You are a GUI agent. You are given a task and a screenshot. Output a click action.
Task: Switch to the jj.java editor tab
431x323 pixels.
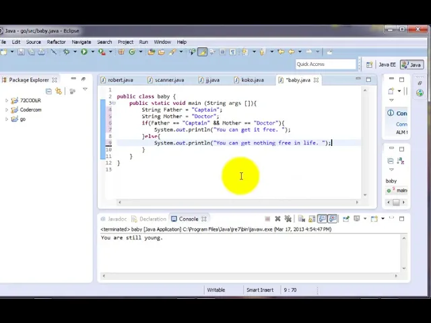tap(209, 80)
